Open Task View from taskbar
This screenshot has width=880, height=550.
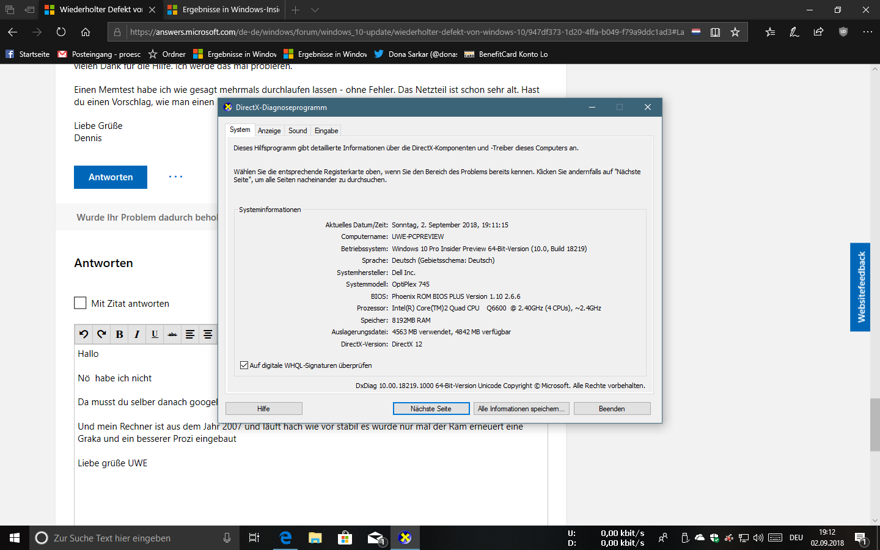point(254,538)
